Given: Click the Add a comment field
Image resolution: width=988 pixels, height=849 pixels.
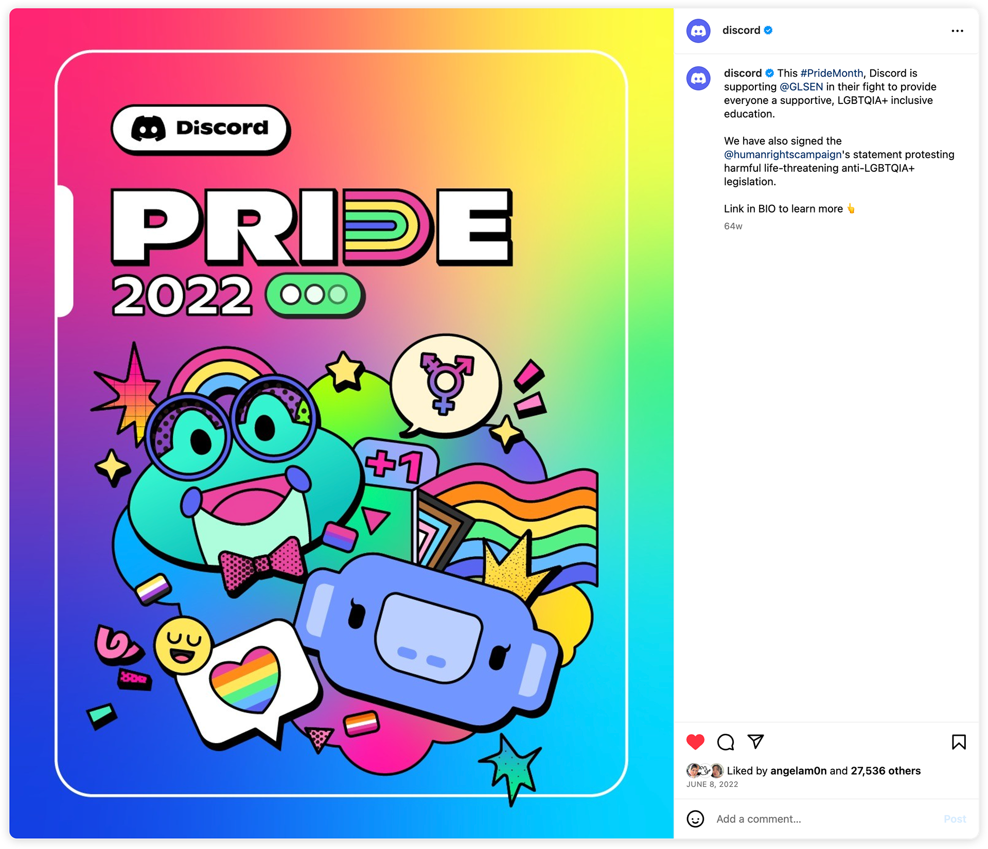Looking at the screenshot, I should tap(823, 819).
